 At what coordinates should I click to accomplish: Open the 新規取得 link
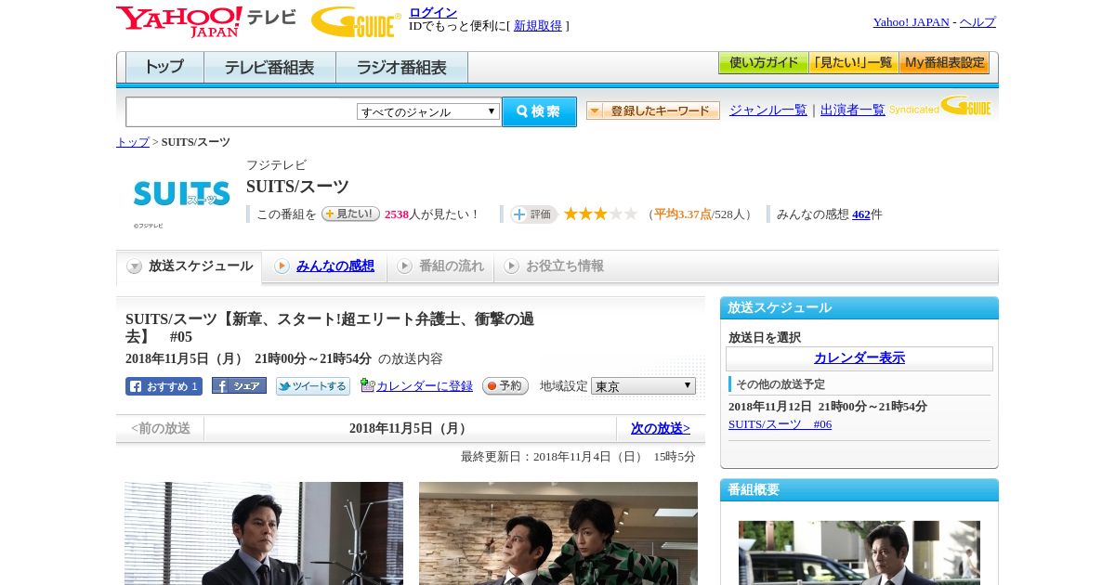[x=538, y=26]
